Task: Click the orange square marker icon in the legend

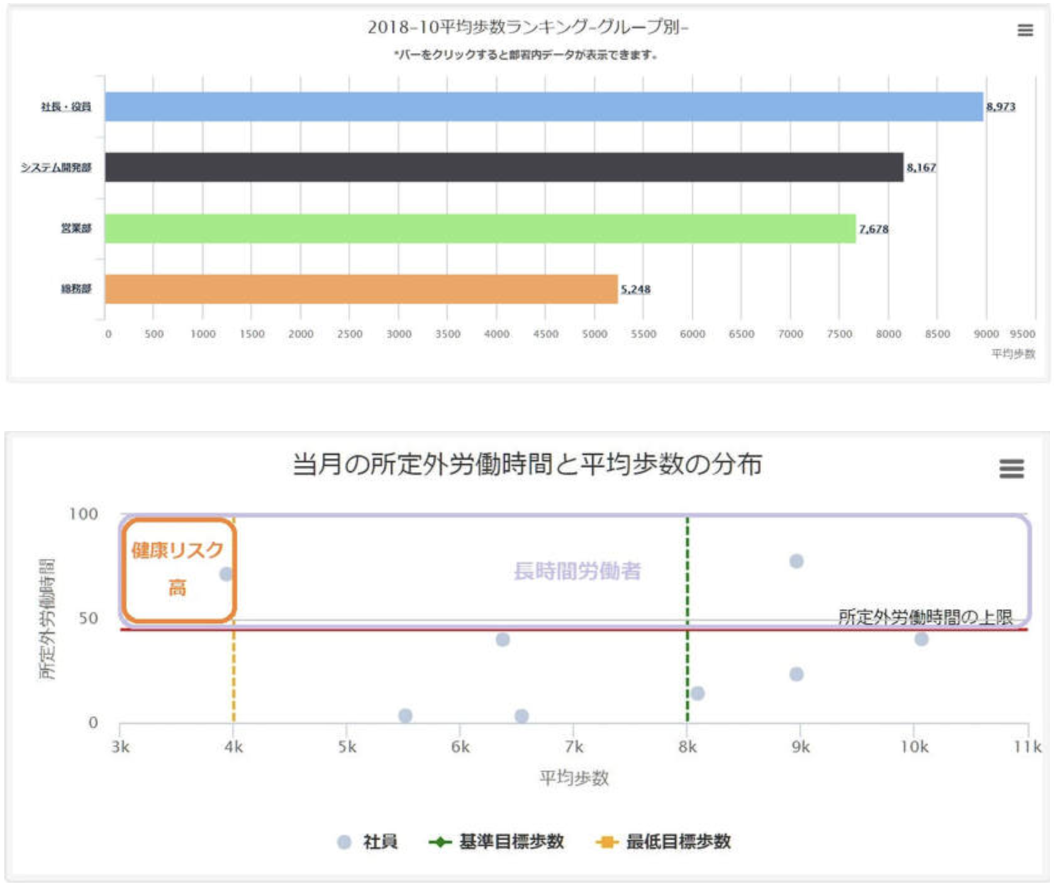Action: tap(607, 842)
